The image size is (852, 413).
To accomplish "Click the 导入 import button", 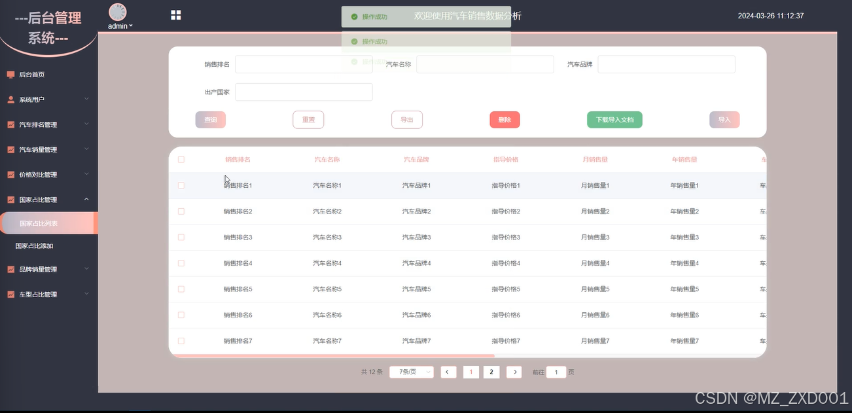I will click(724, 120).
